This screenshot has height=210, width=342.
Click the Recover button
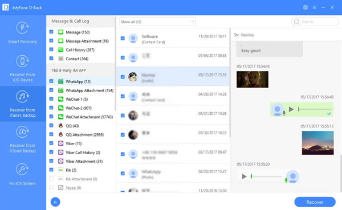pos(315,202)
